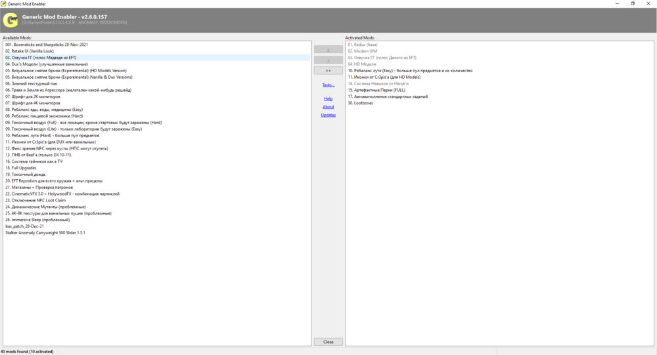This screenshot has width=657, height=355.
Task: Click the "<<" disable all mods button
Action: (328, 70)
